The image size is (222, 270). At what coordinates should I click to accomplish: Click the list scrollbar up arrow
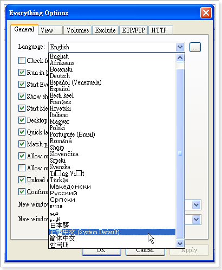coord(180,58)
